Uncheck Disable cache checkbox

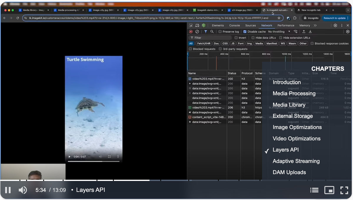point(245,32)
